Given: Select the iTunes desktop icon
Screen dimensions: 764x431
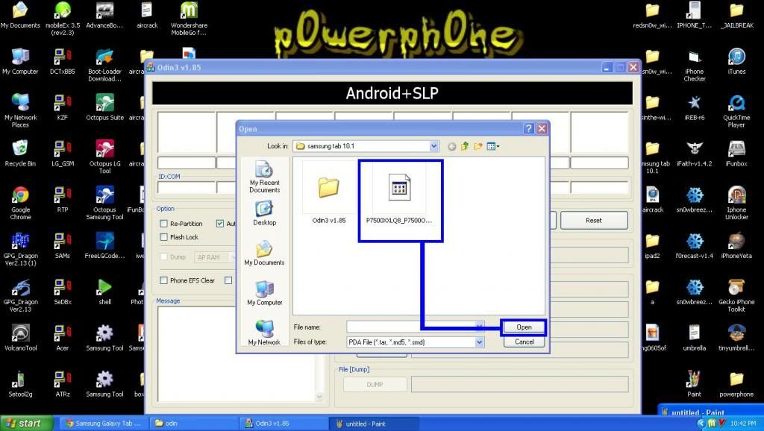Looking at the screenshot, I should click(x=736, y=61).
